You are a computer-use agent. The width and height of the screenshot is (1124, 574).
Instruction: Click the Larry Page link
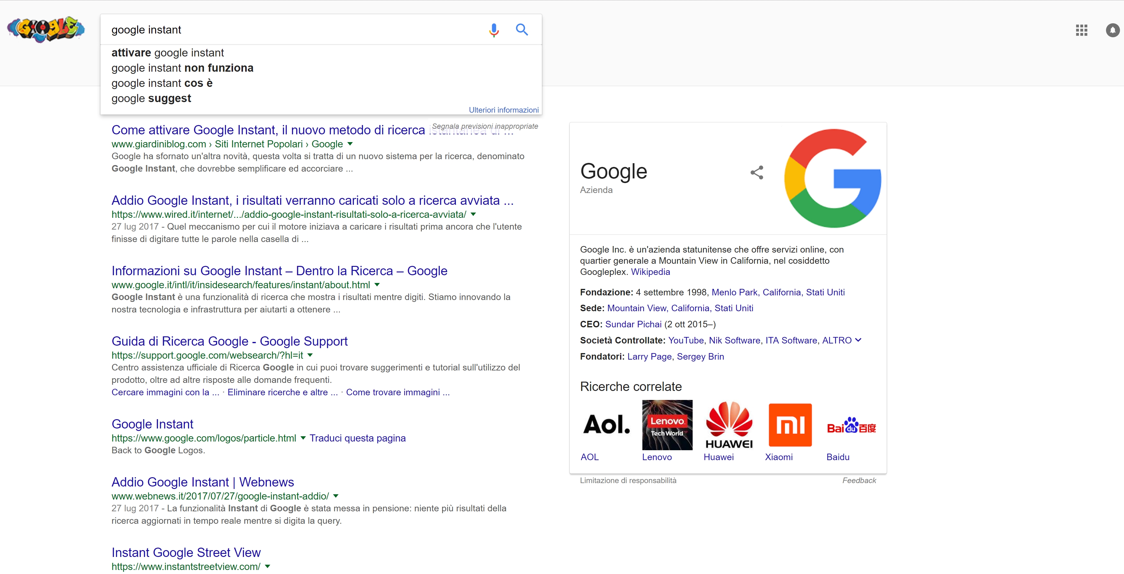tap(649, 357)
